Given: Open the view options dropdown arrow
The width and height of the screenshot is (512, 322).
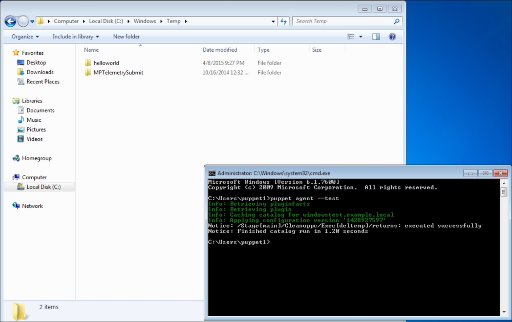Looking at the screenshot, I should [360, 36].
